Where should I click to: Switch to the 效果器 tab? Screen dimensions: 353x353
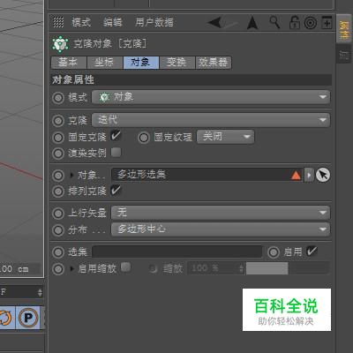tap(214, 63)
